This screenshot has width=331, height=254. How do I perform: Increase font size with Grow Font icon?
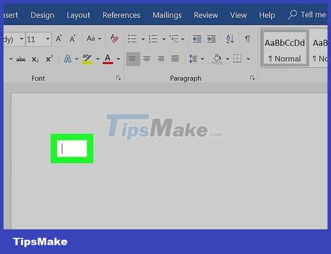58,39
